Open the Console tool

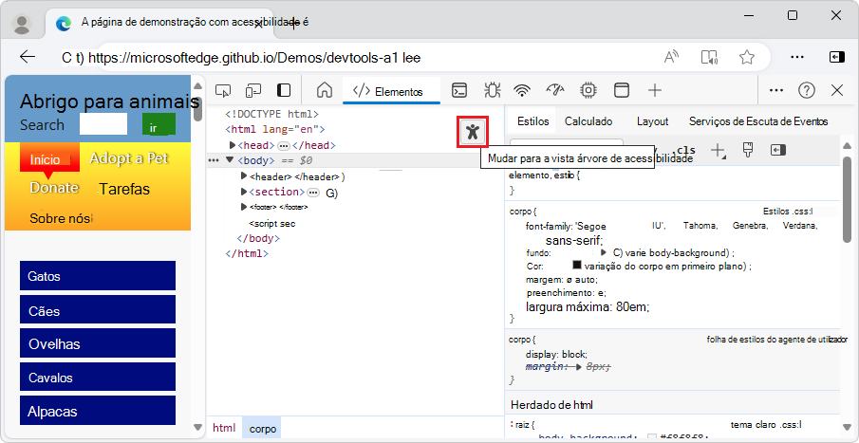pyautogui.click(x=459, y=90)
